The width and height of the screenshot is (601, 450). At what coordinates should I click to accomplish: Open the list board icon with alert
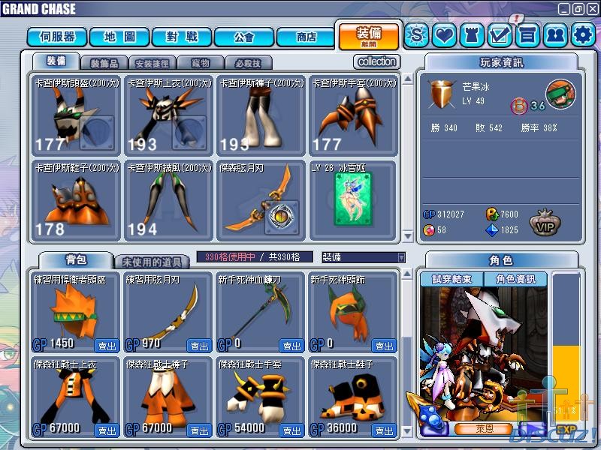point(527,35)
